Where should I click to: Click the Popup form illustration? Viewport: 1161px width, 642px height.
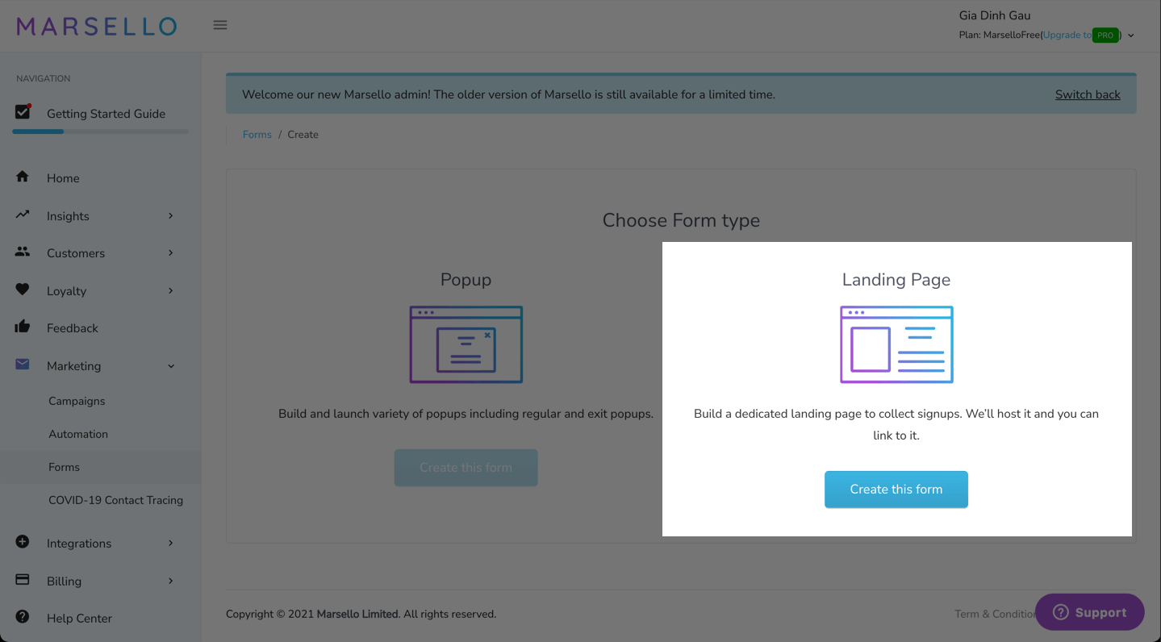(466, 344)
